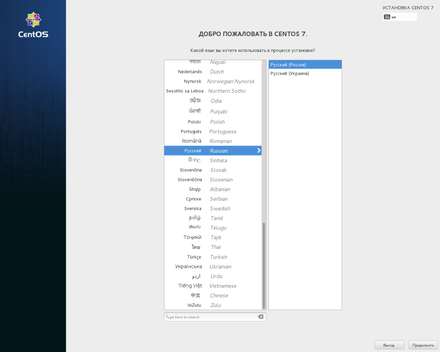Choose Српски (Serbian) from list
Screen dimensions: 440x352
click(213, 199)
